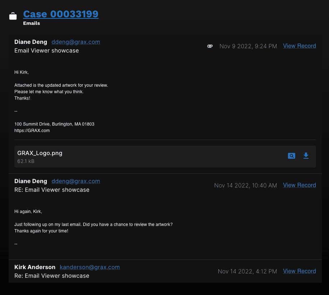Open the Case 00033199 link

pos(61,14)
